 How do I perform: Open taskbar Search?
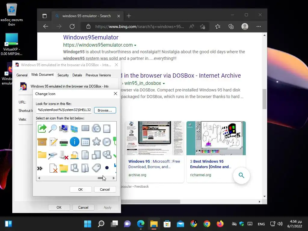(101, 224)
